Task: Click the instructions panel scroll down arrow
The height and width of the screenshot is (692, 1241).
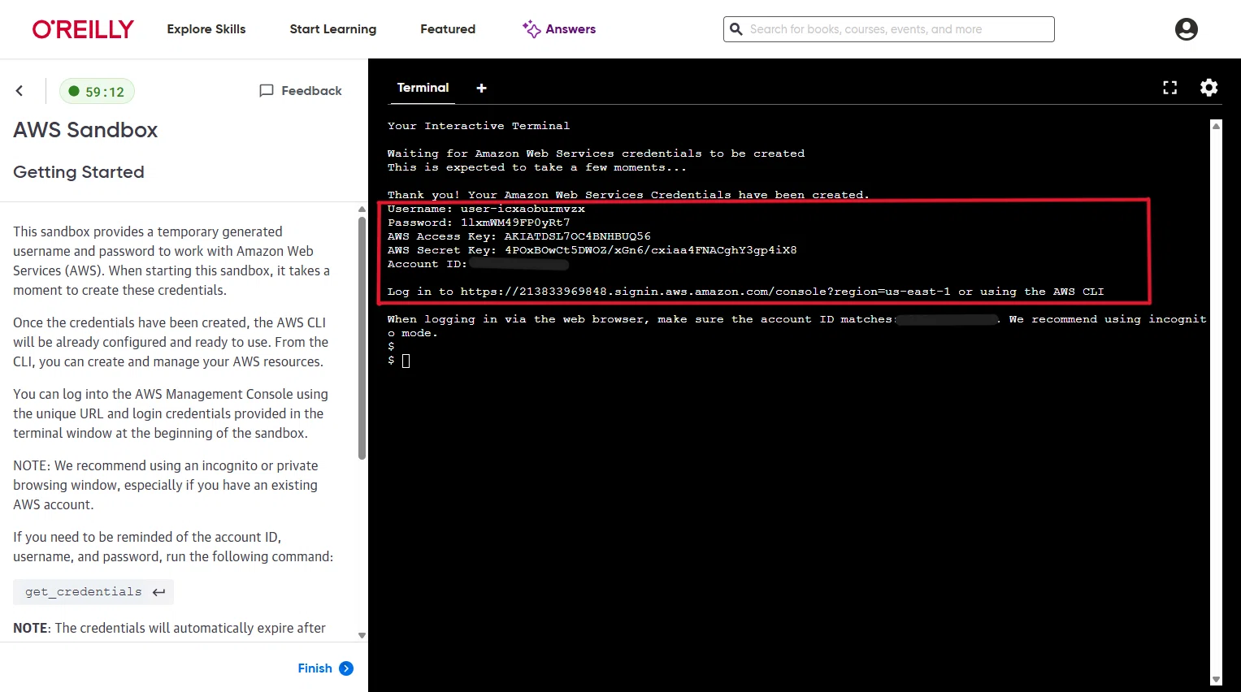Action: tap(362, 635)
